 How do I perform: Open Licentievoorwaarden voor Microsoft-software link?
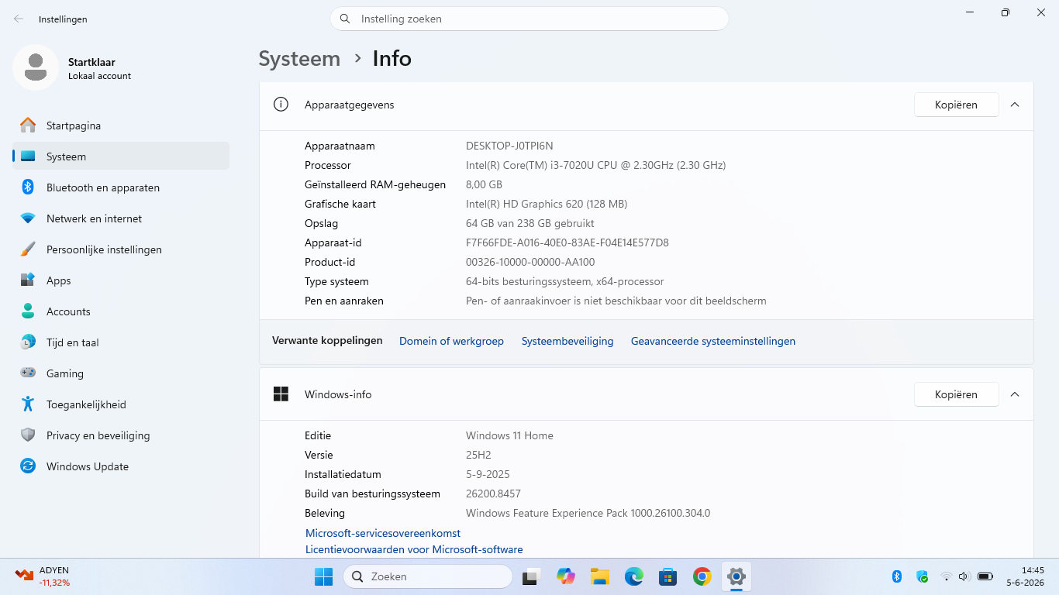click(x=414, y=549)
